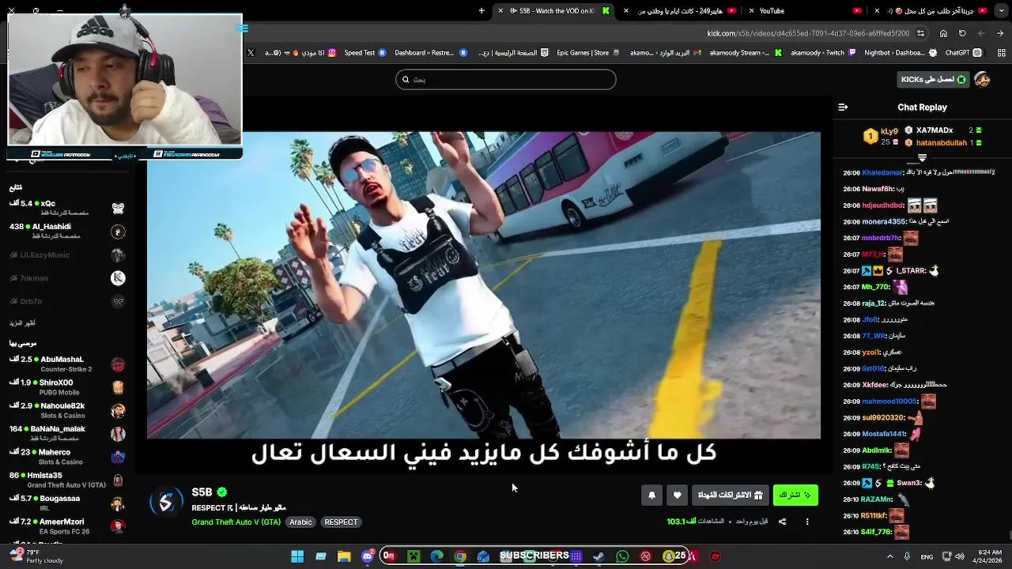This screenshot has height=569, width=1012.
Task: Switch to the YouTube browser tab
Action: click(x=805, y=11)
